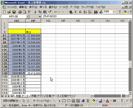Viewport: 133px width, 108px height.
Task: Click the Format Painter brush icon
Action: point(50,12)
